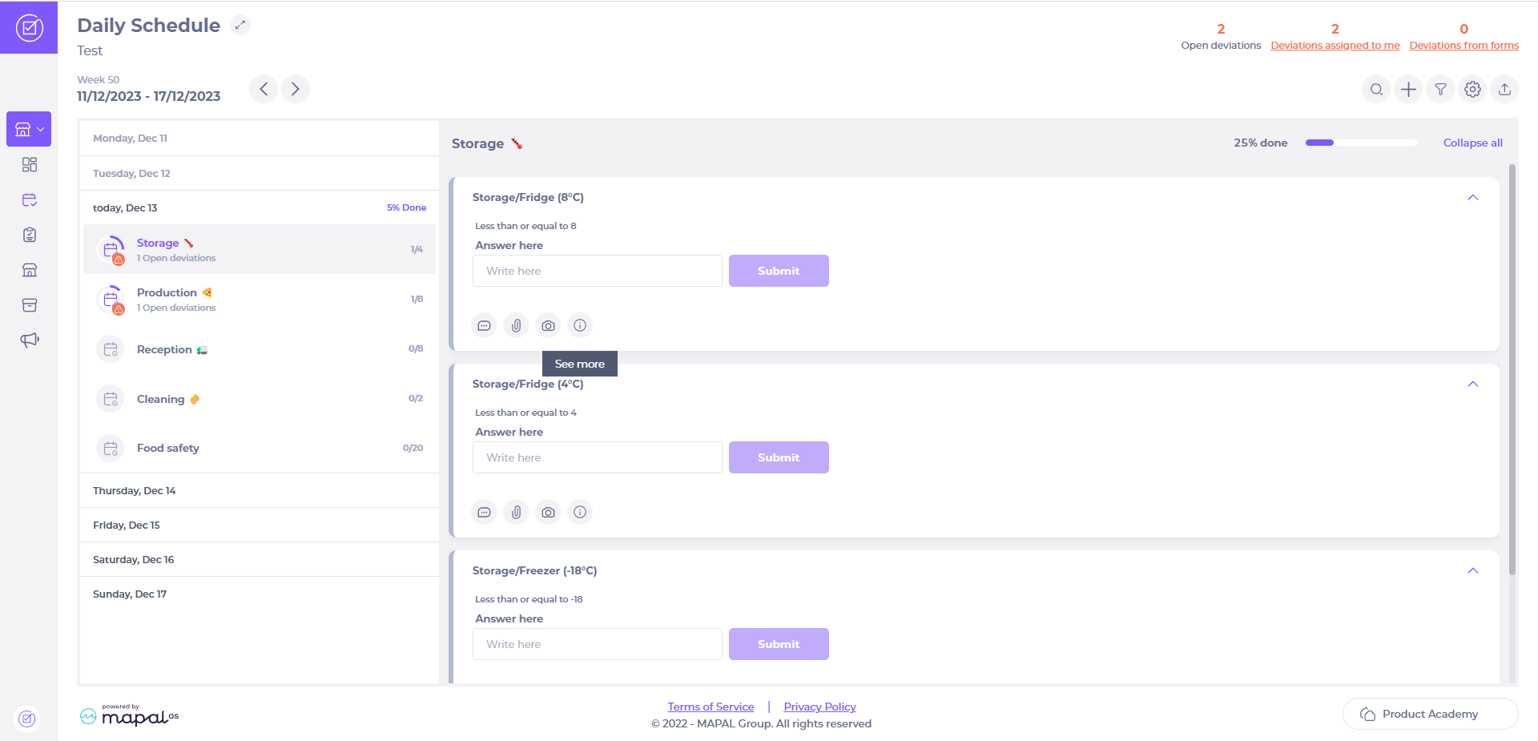Submit answer for Fridge (8°C)
Screen dimensions: 1538x741
pos(779,271)
